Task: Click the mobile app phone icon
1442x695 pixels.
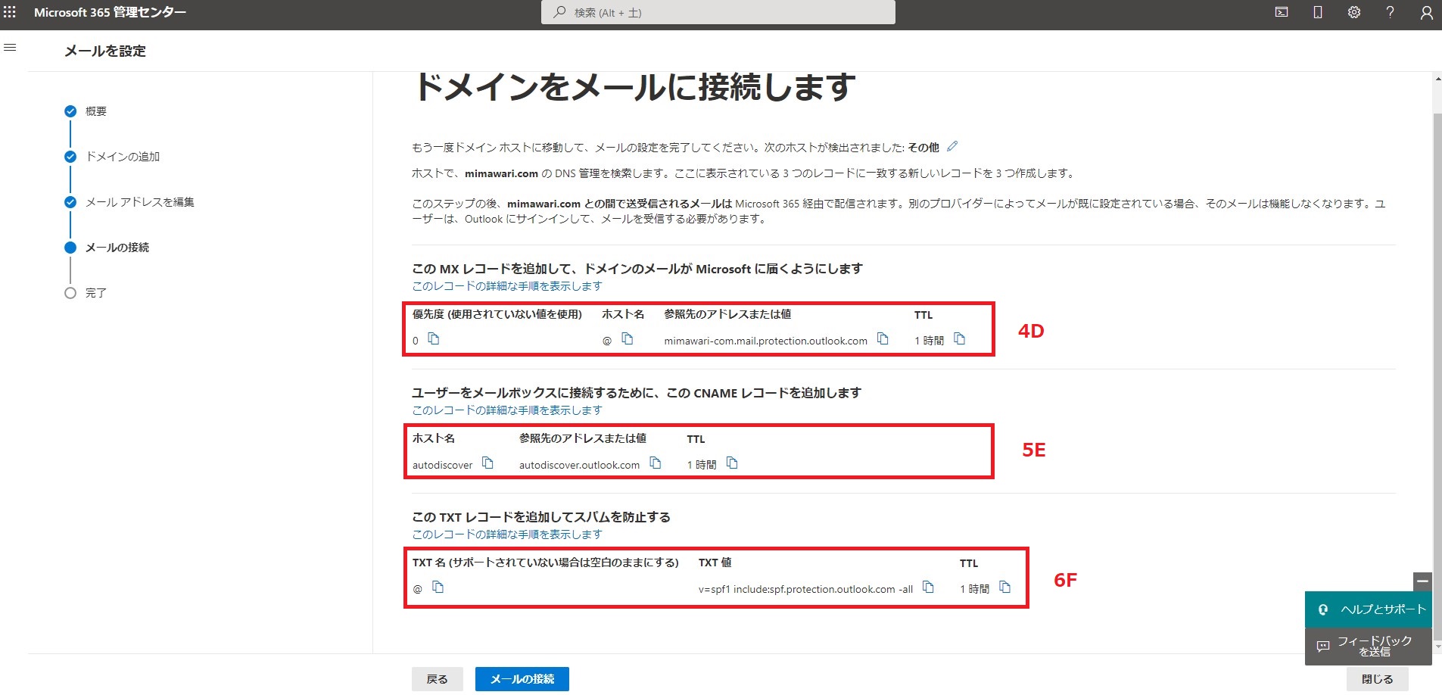Action: (x=1318, y=12)
